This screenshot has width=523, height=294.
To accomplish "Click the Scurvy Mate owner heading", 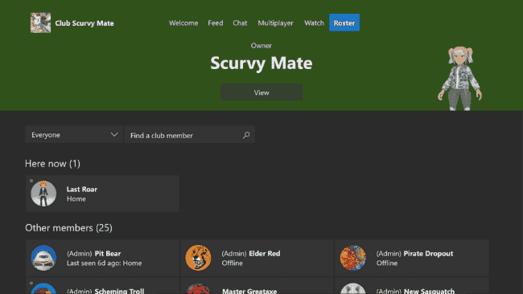I will [261, 63].
